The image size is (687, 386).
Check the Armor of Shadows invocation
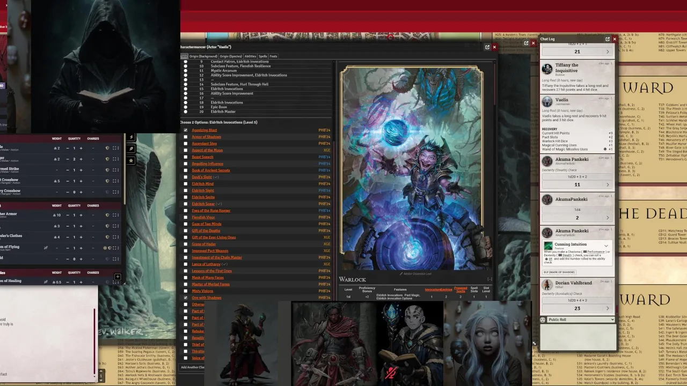[x=186, y=137]
